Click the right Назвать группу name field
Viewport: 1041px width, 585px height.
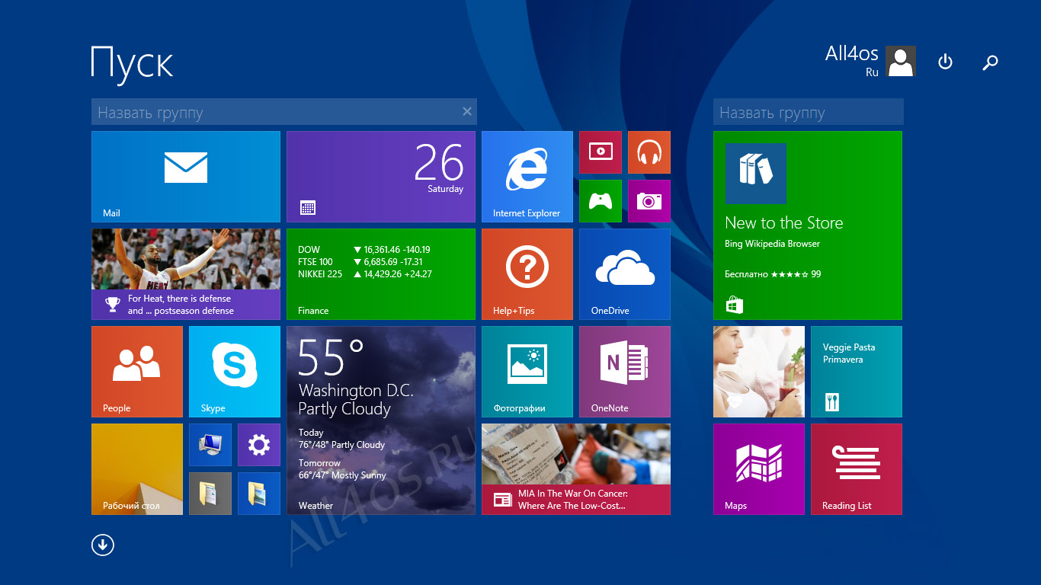click(809, 112)
